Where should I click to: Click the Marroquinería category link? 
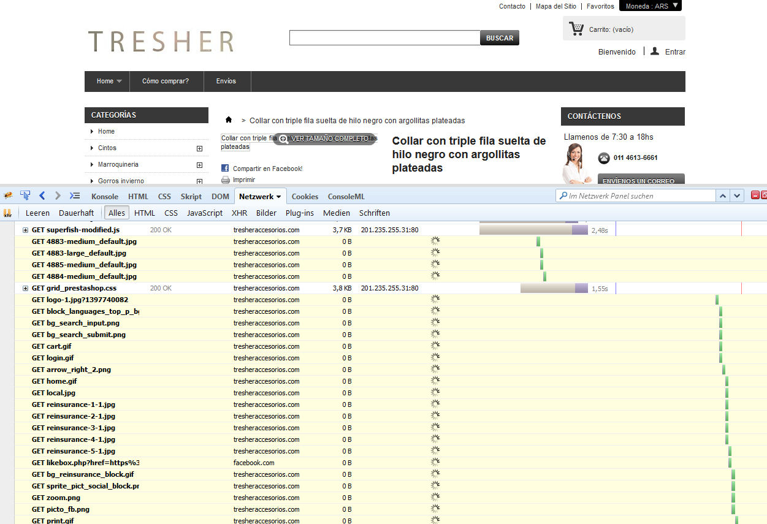[x=118, y=165]
